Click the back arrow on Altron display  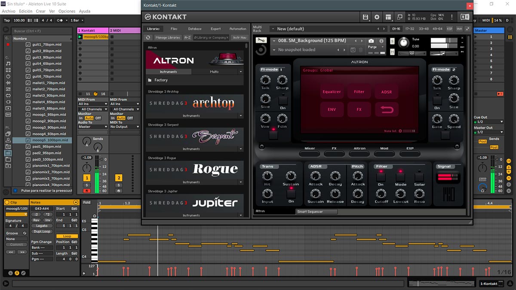tap(387, 110)
